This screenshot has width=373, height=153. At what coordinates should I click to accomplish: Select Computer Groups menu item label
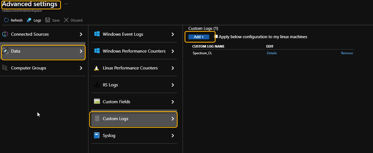point(28,68)
